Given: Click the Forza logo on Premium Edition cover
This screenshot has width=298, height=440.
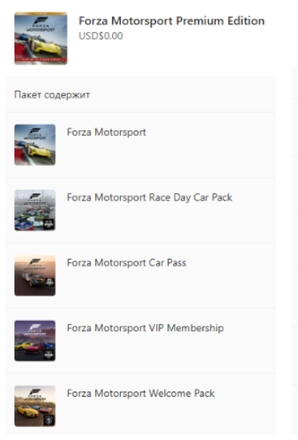Looking at the screenshot, I should (41, 24).
